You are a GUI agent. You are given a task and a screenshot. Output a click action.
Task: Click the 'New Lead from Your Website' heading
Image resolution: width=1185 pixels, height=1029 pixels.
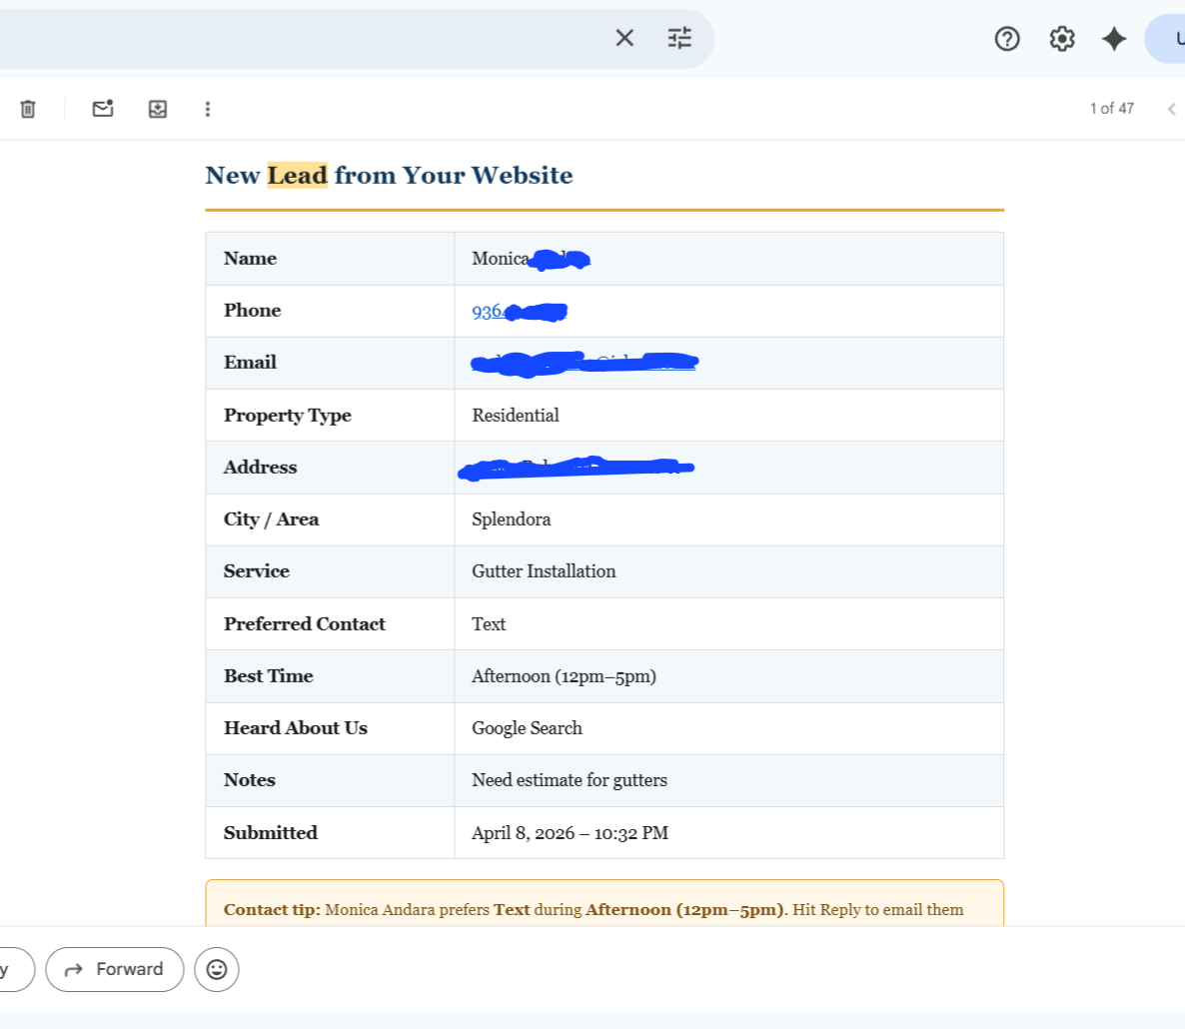[x=390, y=175]
